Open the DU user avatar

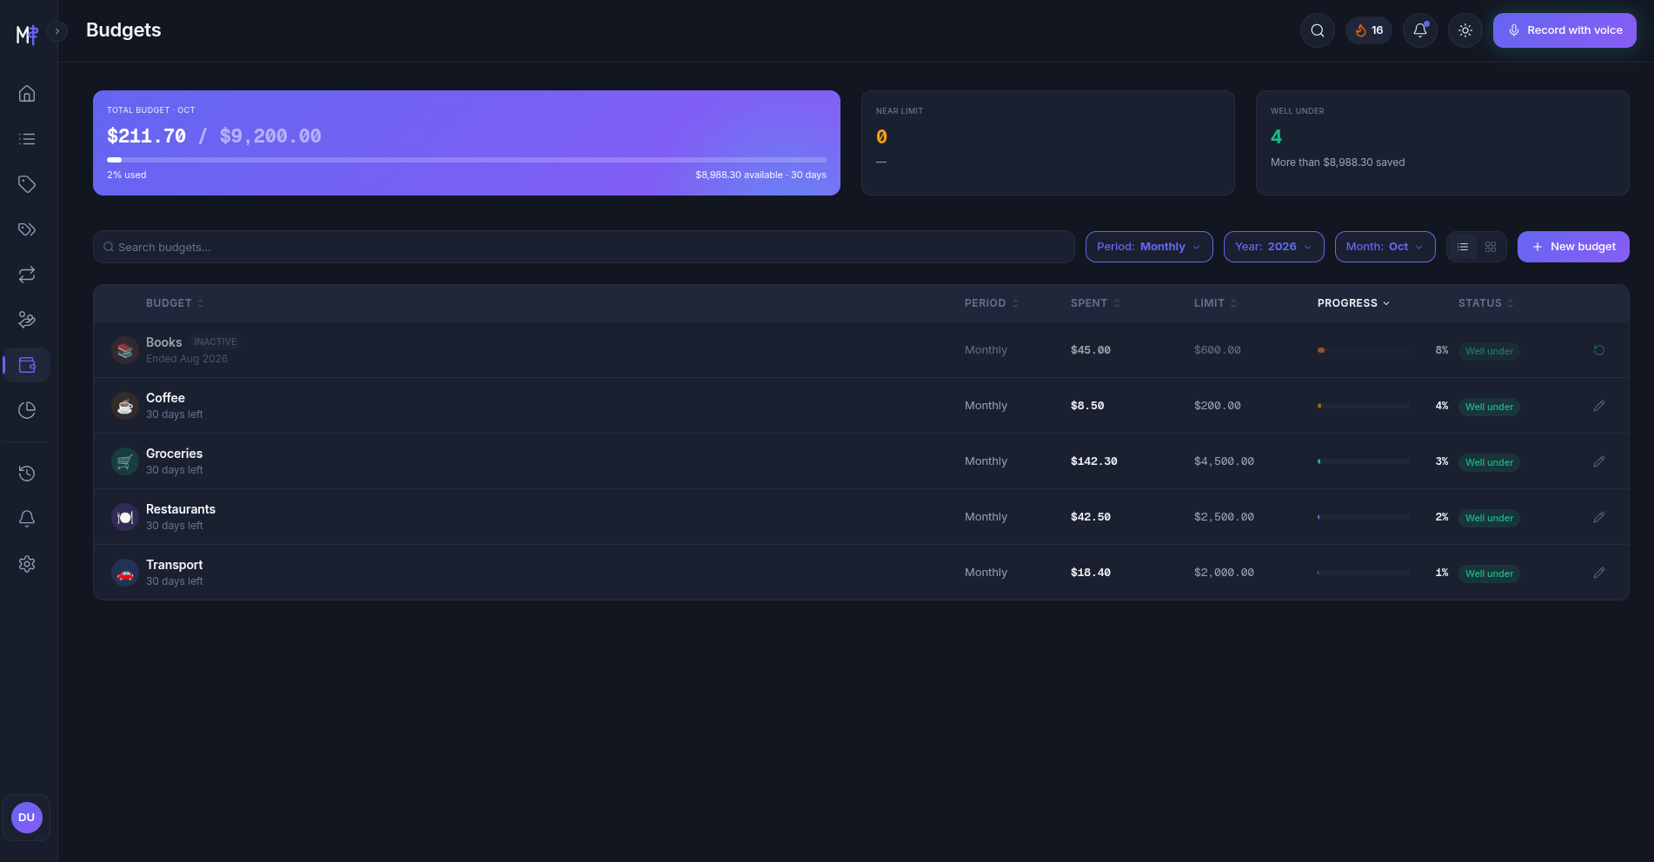[27, 818]
